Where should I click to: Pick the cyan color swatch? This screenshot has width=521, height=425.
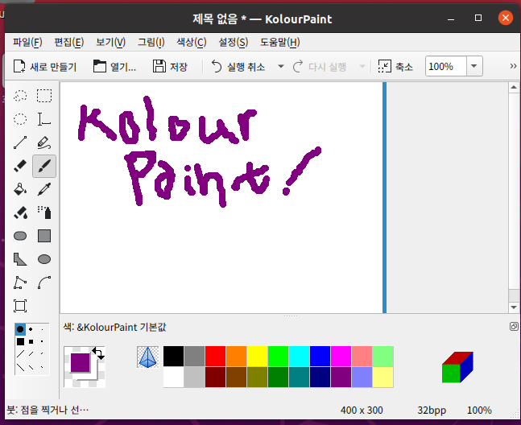tap(299, 357)
